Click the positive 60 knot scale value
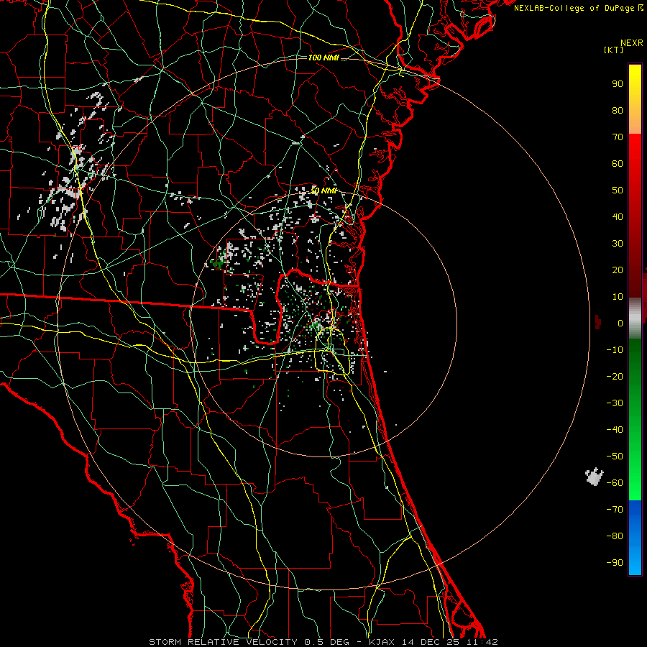The height and width of the screenshot is (647, 647). 618,164
